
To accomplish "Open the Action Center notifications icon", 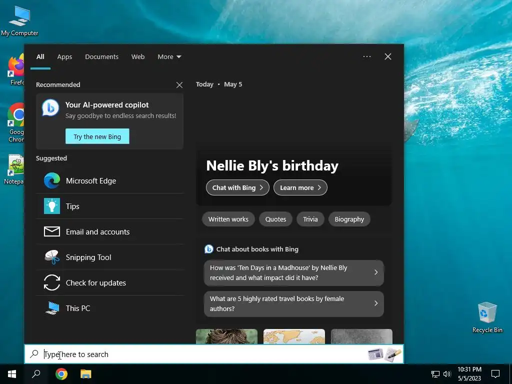I will 495,374.
